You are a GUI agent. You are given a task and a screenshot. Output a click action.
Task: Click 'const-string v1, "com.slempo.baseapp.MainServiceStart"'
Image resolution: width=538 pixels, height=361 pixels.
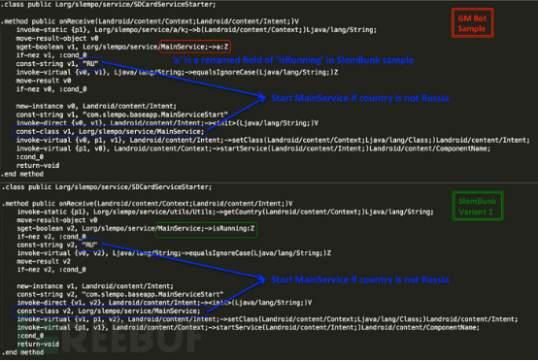point(121,115)
